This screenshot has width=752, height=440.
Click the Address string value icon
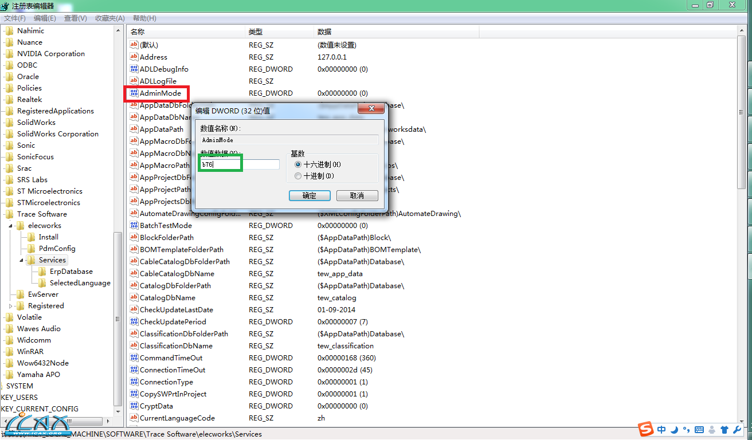pyautogui.click(x=134, y=57)
